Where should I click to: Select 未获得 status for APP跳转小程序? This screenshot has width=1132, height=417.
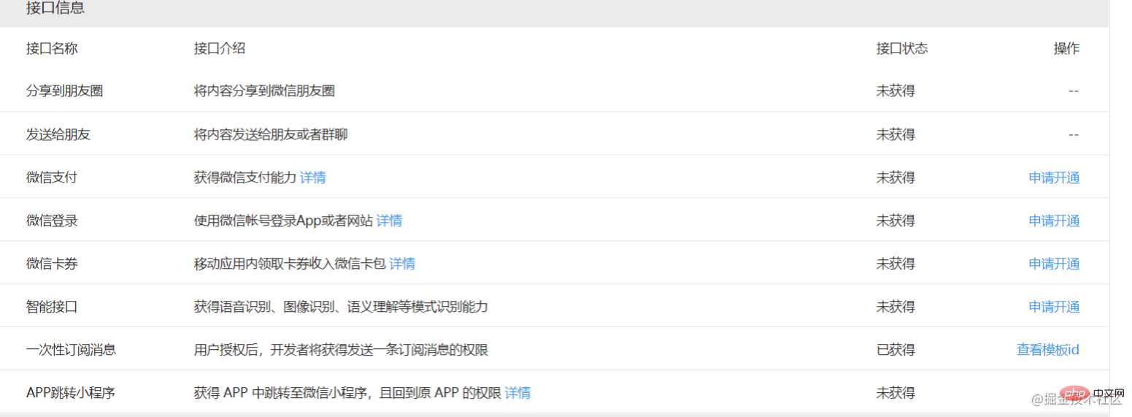(x=896, y=393)
